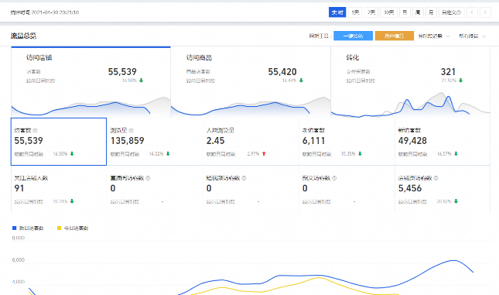Image resolution: width=499 pixels, height=295 pixels.
Task: Switch to the 7天 time range
Action: pos(371,12)
